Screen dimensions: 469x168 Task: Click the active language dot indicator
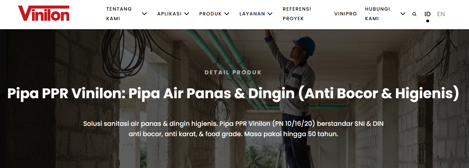428,21
